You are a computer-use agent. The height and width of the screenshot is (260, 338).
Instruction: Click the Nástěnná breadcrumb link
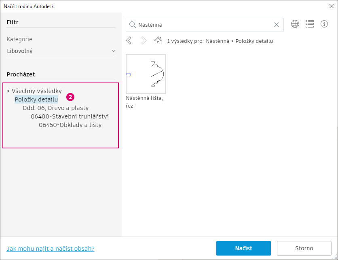pyautogui.click(x=218, y=41)
